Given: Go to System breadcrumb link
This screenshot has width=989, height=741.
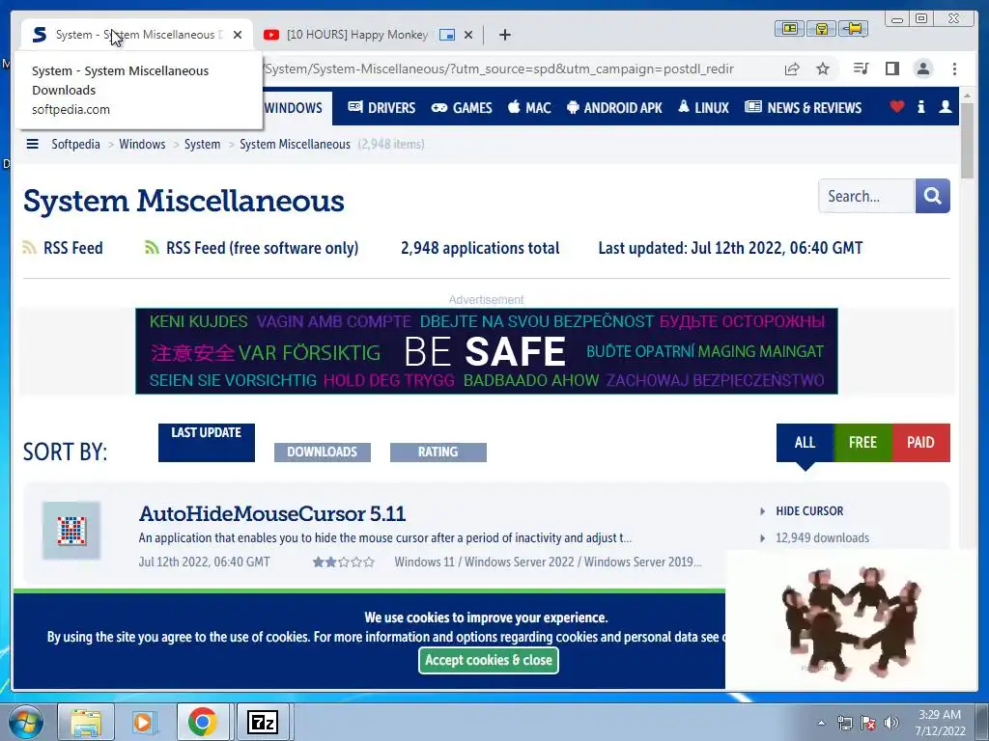Looking at the screenshot, I should pos(202,145).
